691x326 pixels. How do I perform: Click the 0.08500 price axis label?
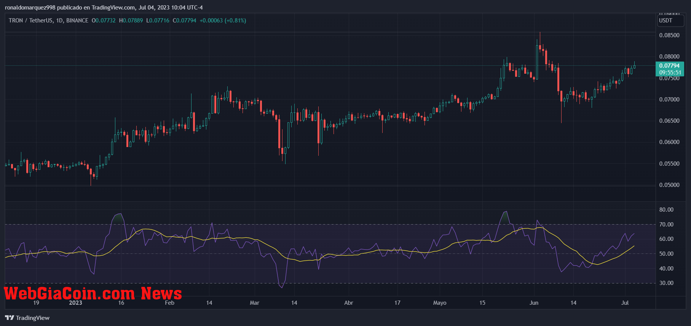pos(669,35)
